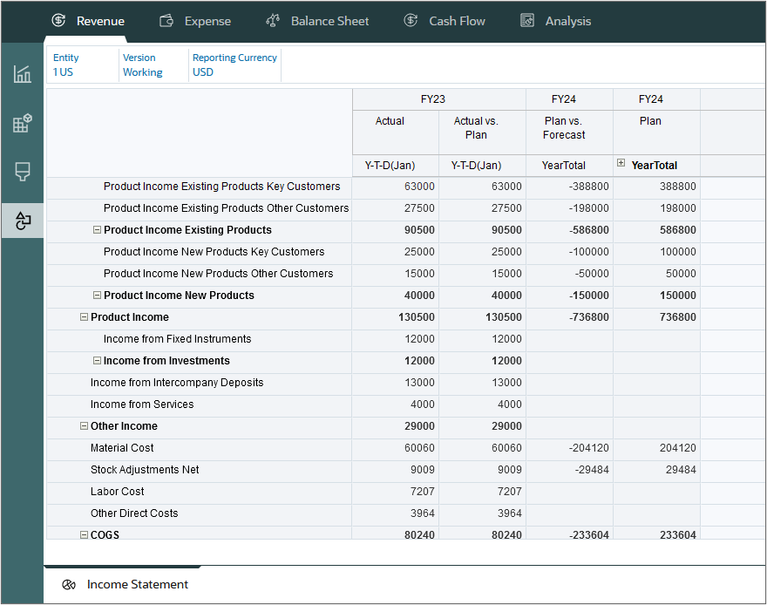Click the Expense wallet icon

tap(165, 20)
